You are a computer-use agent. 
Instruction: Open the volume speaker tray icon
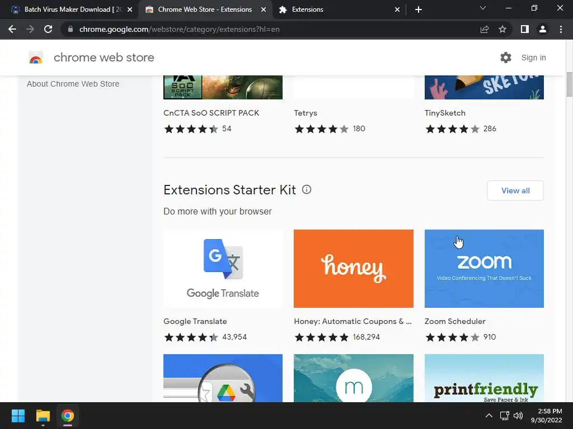[518, 416]
